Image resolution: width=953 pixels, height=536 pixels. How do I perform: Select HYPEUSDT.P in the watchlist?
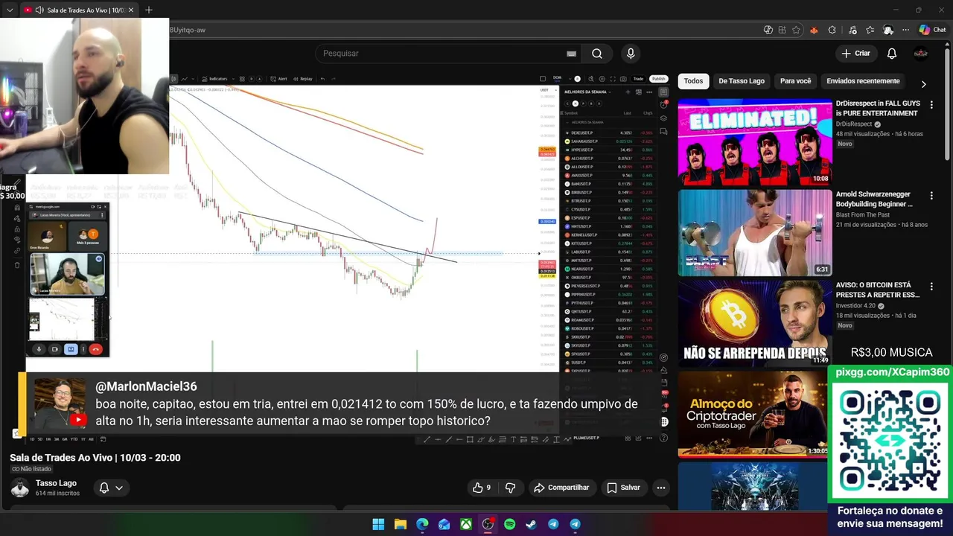(609, 150)
